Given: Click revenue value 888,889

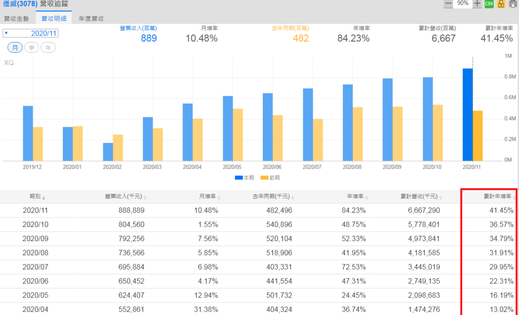Looking at the screenshot, I should pos(131,211).
